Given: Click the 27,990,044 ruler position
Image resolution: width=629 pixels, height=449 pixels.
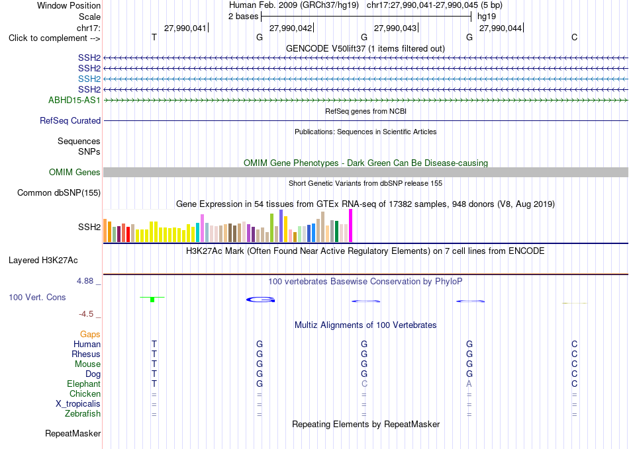Looking at the screenshot, I should 501,28.
